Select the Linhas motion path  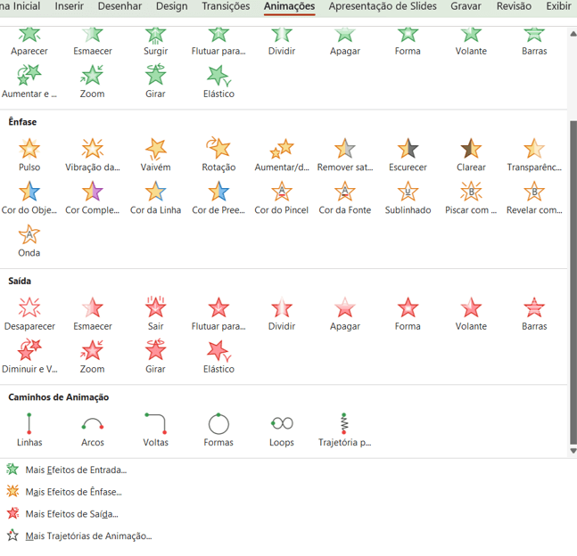(29, 429)
